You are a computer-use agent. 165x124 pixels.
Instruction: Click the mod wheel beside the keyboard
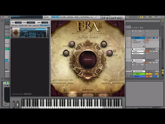point(18,104)
